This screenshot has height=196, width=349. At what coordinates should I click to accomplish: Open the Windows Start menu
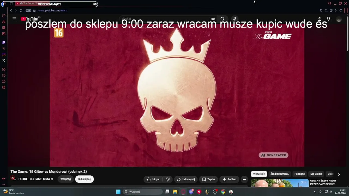(118, 192)
